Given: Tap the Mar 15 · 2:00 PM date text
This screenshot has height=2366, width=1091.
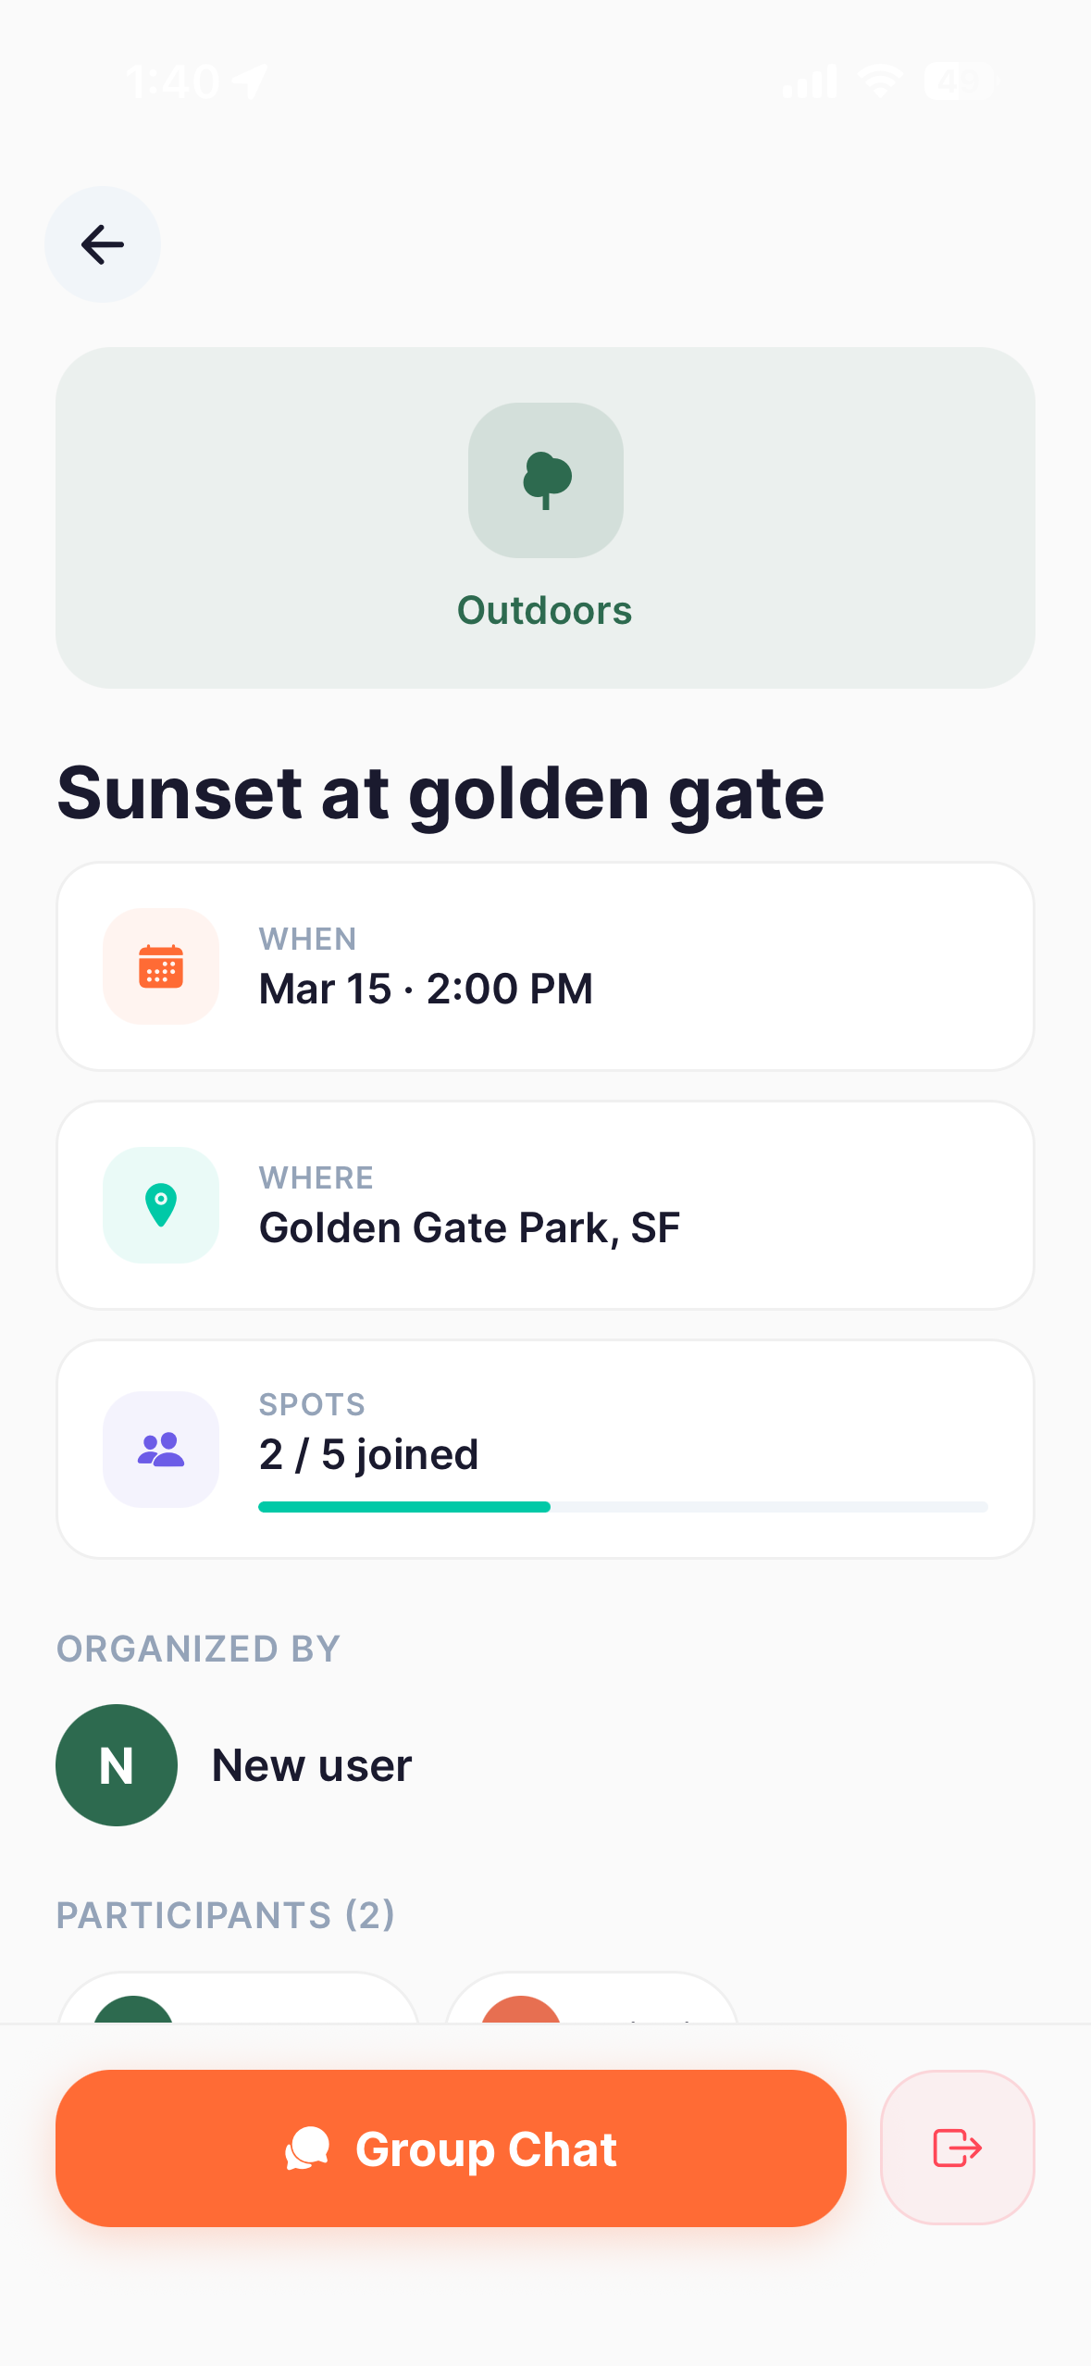Looking at the screenshot, I should (x=426, y=989).
